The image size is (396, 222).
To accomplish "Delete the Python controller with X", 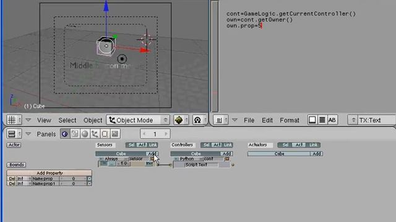I will (176, 159).
